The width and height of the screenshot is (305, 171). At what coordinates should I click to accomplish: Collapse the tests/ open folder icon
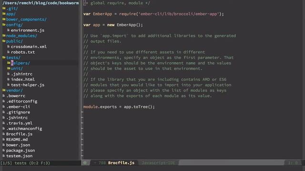coord(4,57)
